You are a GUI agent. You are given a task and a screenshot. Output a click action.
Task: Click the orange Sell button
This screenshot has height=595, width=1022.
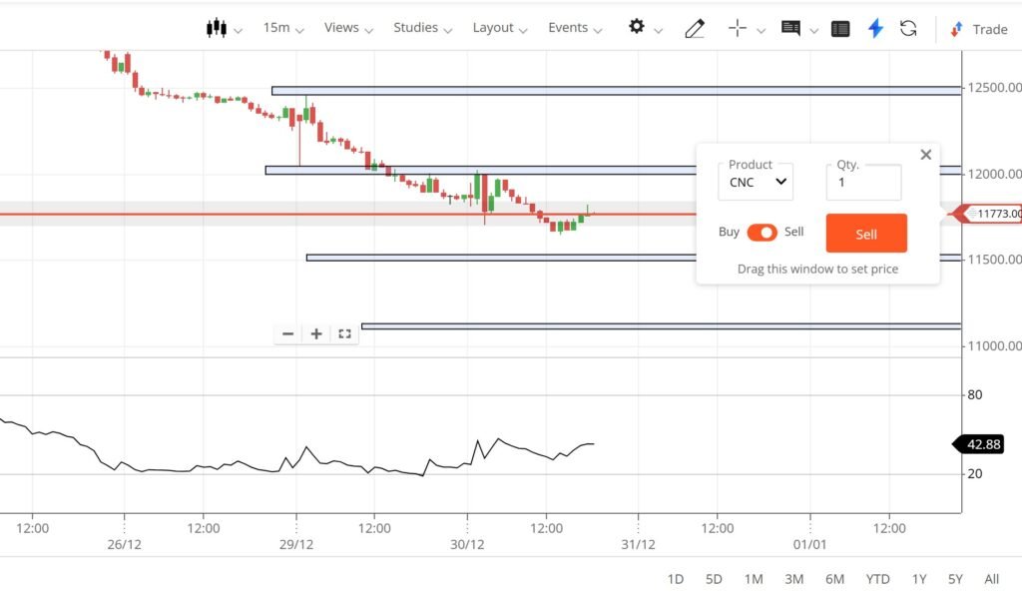866,233
